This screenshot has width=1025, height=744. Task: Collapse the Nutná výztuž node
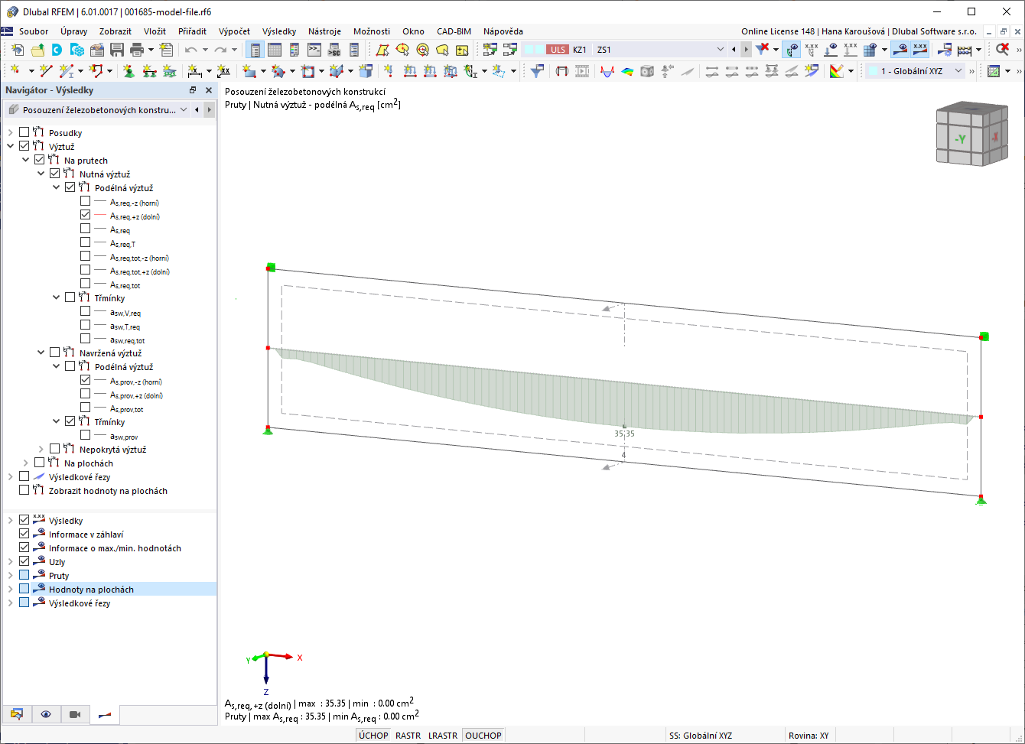(x=41, y=174)
